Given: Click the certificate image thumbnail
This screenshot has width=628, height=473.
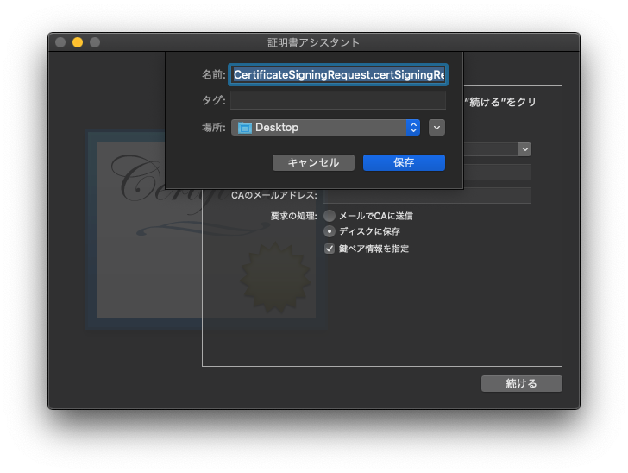Looking at the screenshot, I should coord(206,230).
